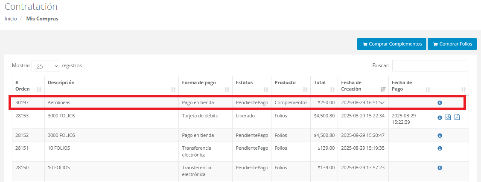Go to Inicio breadcrumb link

(11, 19)
